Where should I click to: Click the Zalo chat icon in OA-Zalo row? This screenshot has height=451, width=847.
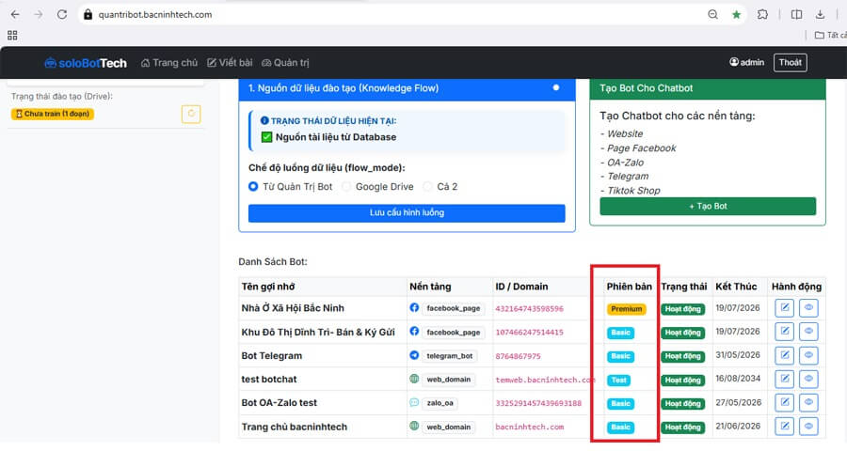tap(414, 402)
